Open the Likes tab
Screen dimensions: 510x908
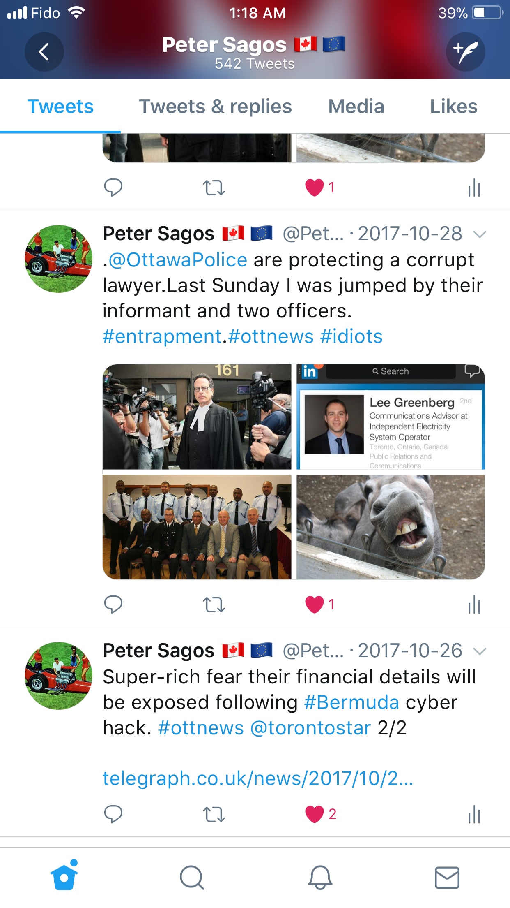tap(453, 107)
